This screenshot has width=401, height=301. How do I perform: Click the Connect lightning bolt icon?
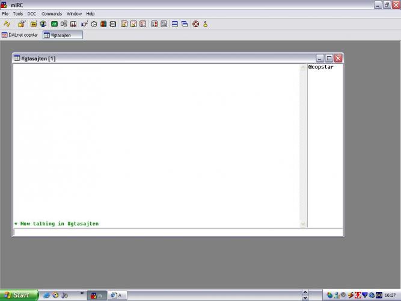[x=7, y=24]
